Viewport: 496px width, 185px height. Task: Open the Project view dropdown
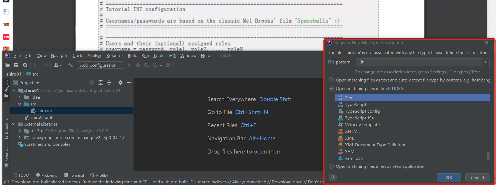click(38, 83)
